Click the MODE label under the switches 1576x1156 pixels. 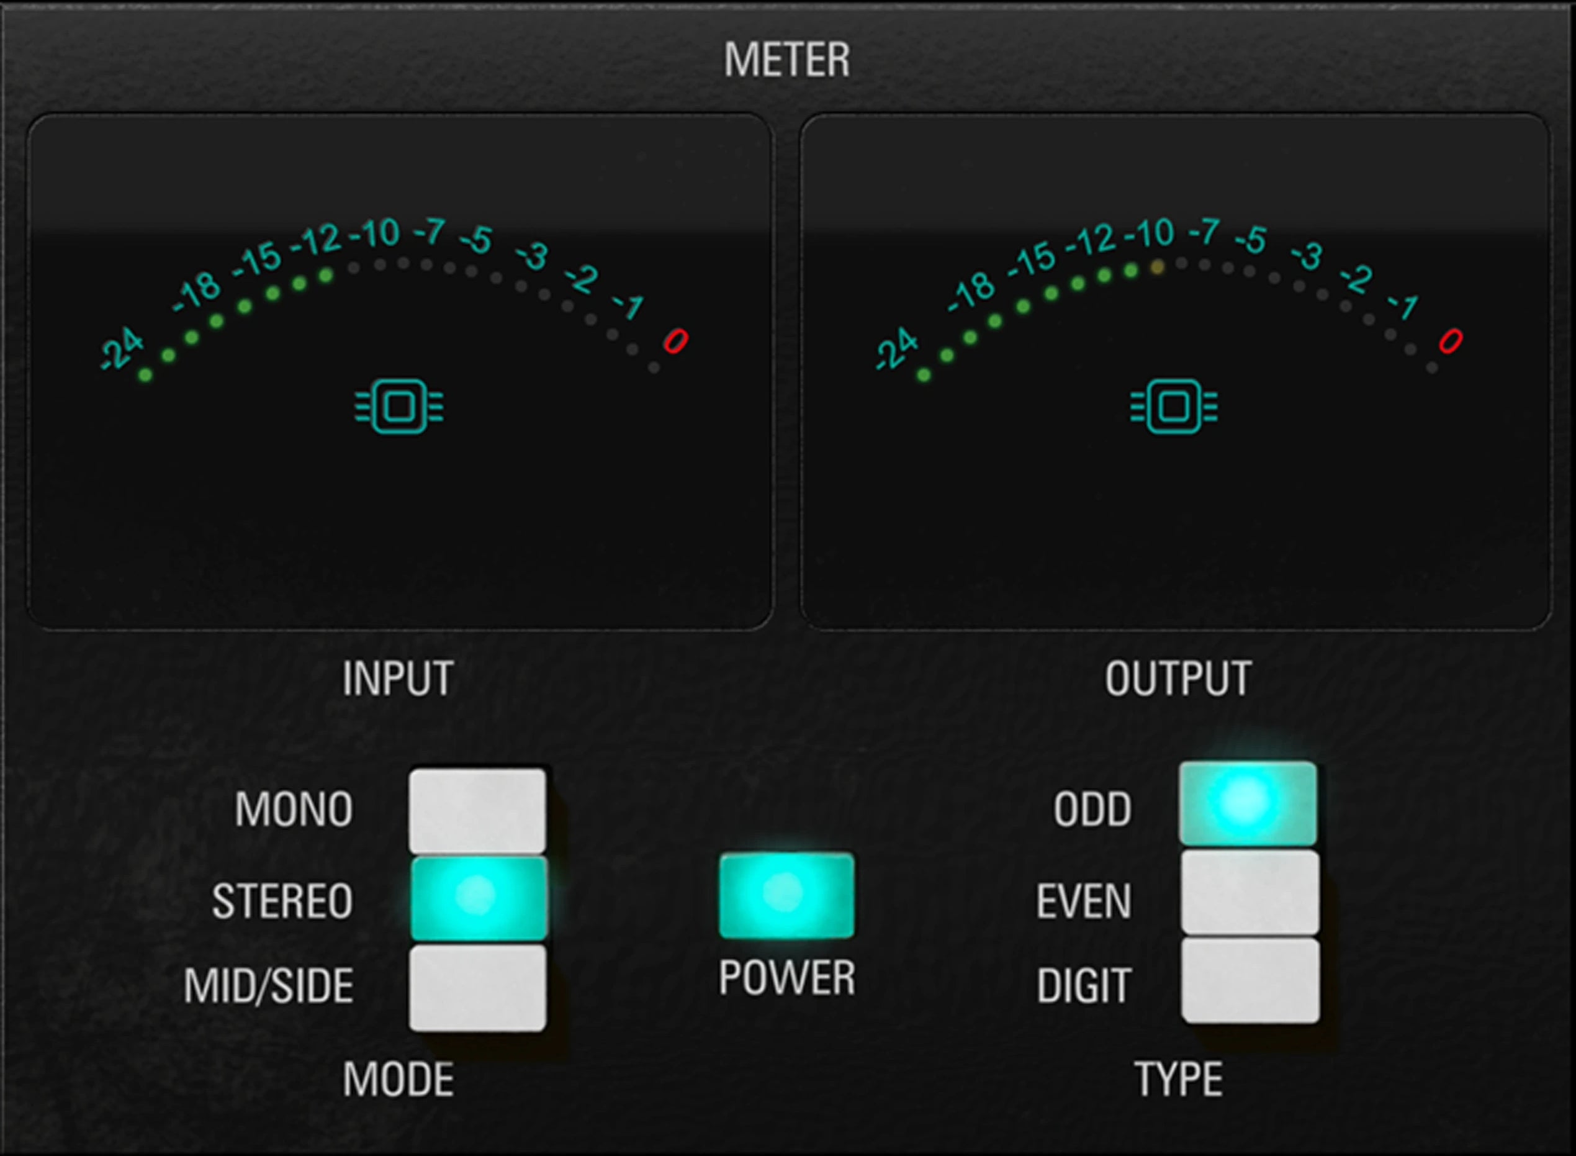coord(398,1079)
